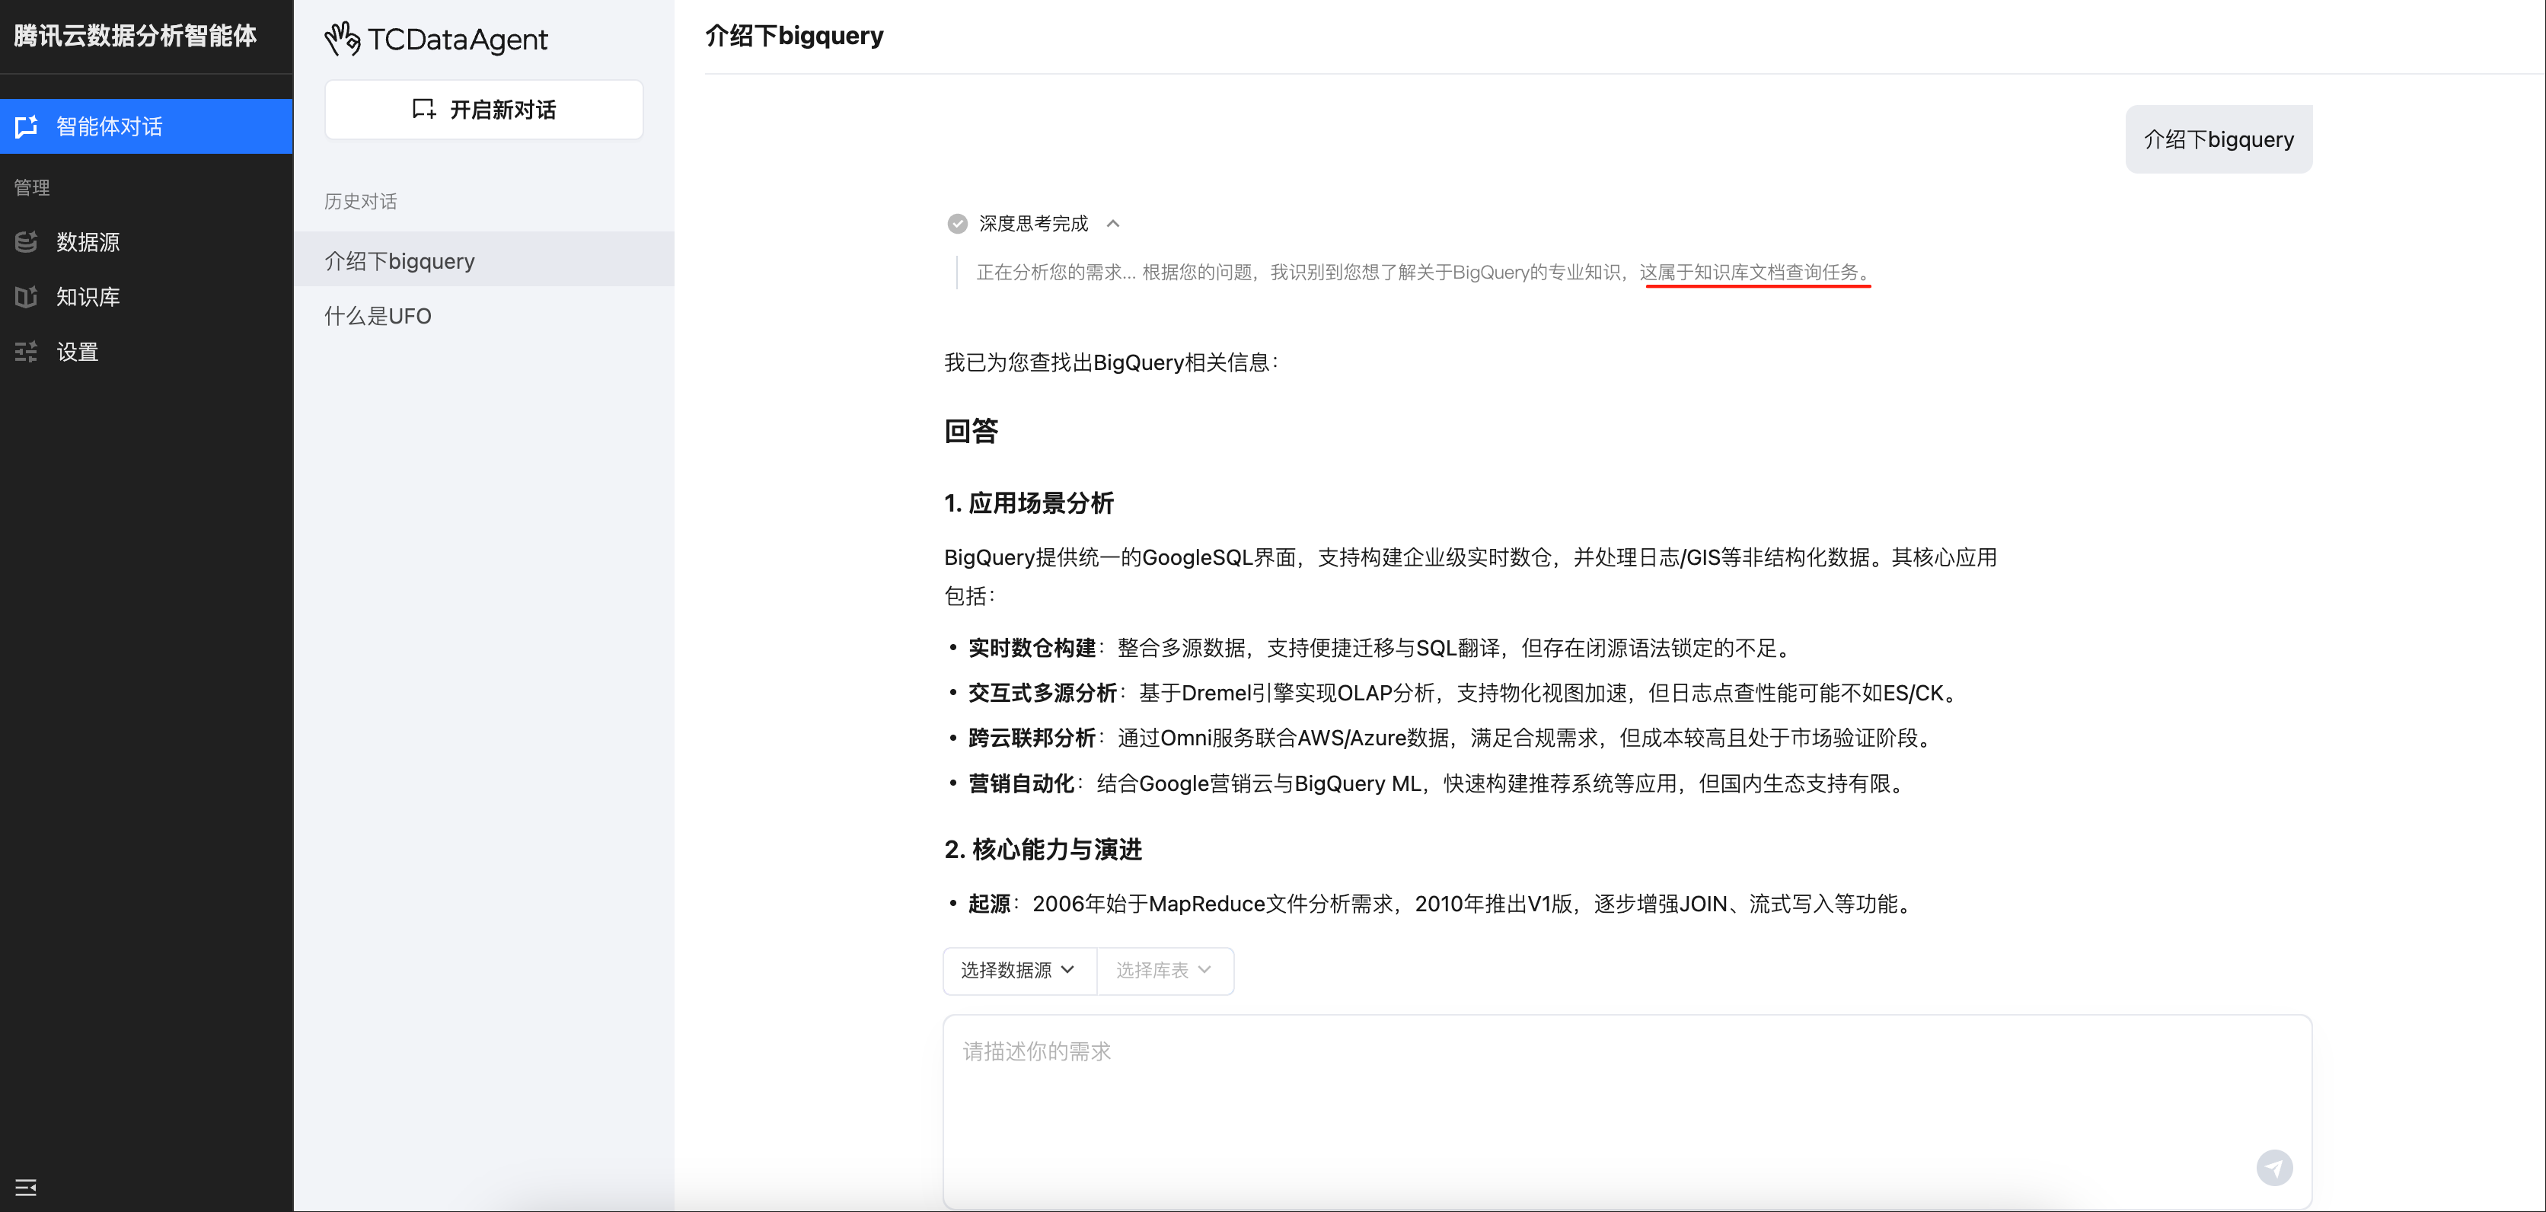2546x1212 pixels.
Task: Click the 腾讯云数据分析智能体 title
Action: coord(136,36)
